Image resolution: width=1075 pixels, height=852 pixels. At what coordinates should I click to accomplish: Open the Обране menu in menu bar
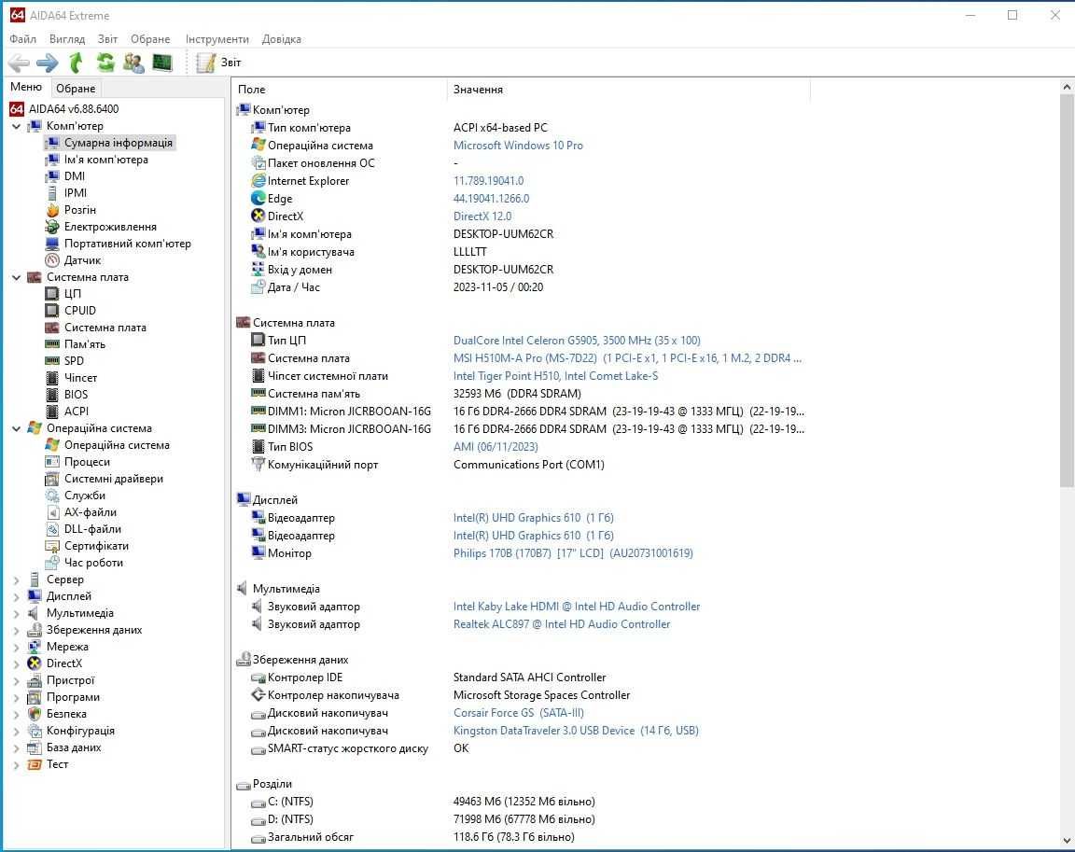(x=150, y=39)
